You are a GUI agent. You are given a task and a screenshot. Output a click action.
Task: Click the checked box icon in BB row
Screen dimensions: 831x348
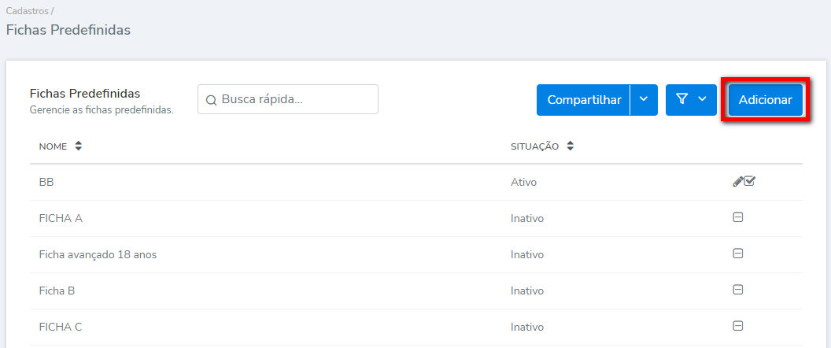click(x=750, y=181)
